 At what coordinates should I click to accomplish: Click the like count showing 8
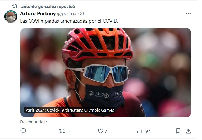(106, 132)
